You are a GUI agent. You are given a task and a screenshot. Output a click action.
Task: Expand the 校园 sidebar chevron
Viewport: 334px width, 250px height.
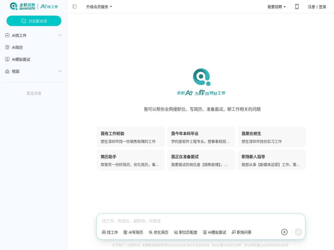60,71
